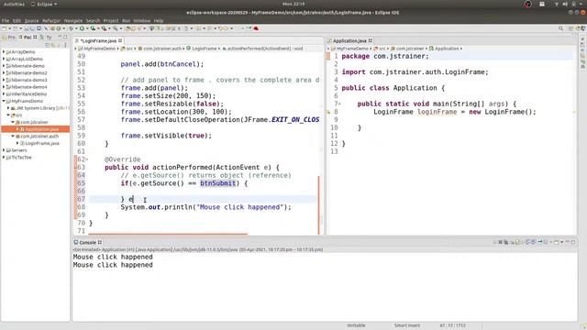Click the warning marker on line 8
This screenshot has width=587, height=330.
point(328,112)
